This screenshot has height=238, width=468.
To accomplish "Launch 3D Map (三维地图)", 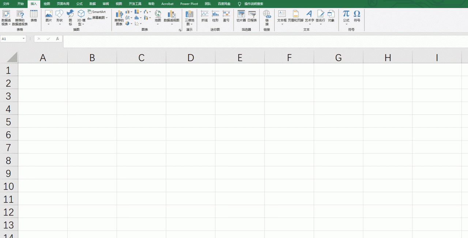I will click(x=189, y=18).
